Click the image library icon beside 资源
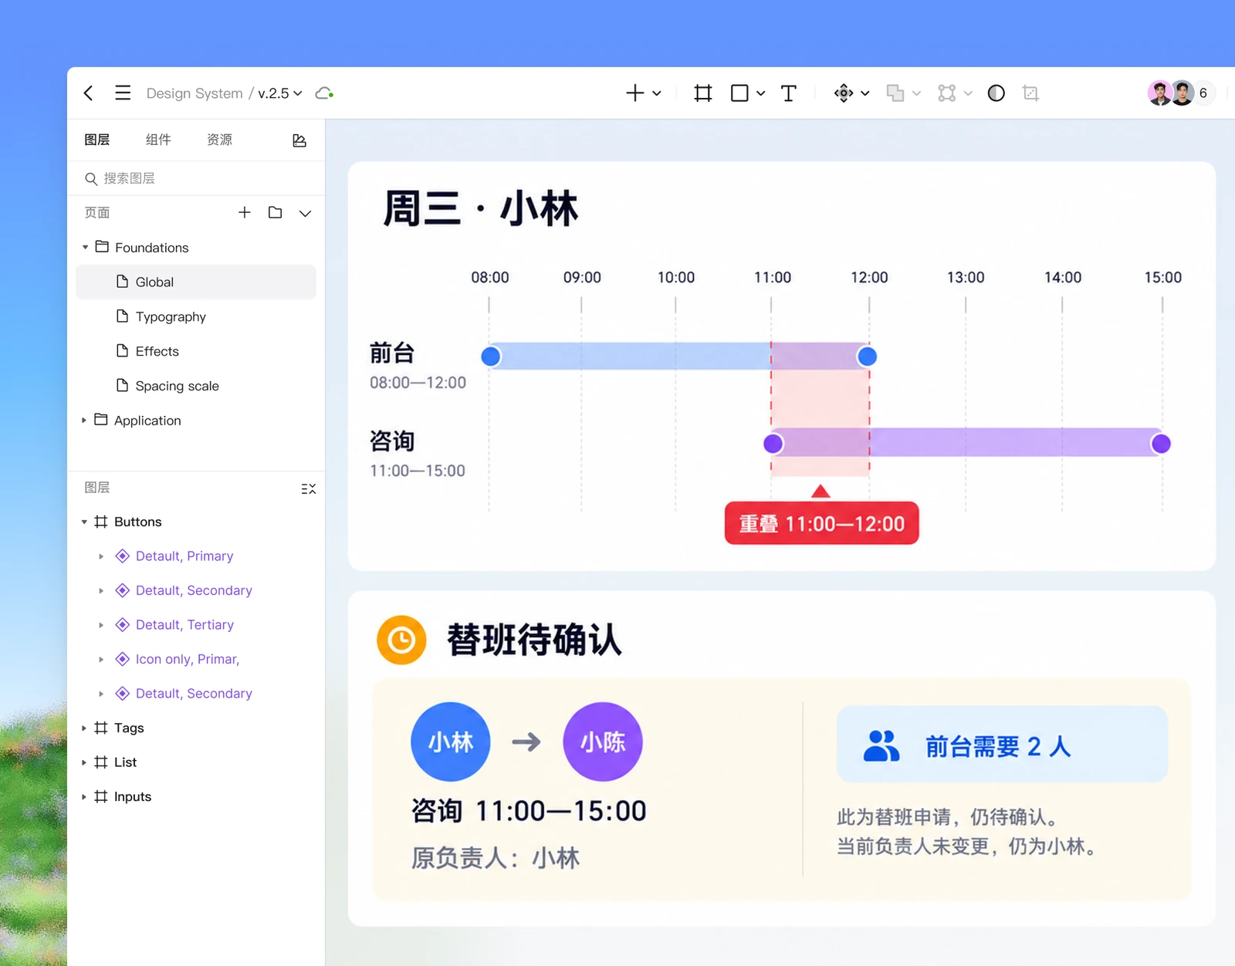 [x=299, y=140]
